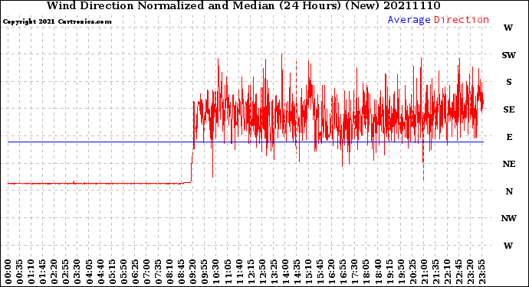Select the 01:10 time label
This screenshot has width=529, height=287.
pos(31,272)
